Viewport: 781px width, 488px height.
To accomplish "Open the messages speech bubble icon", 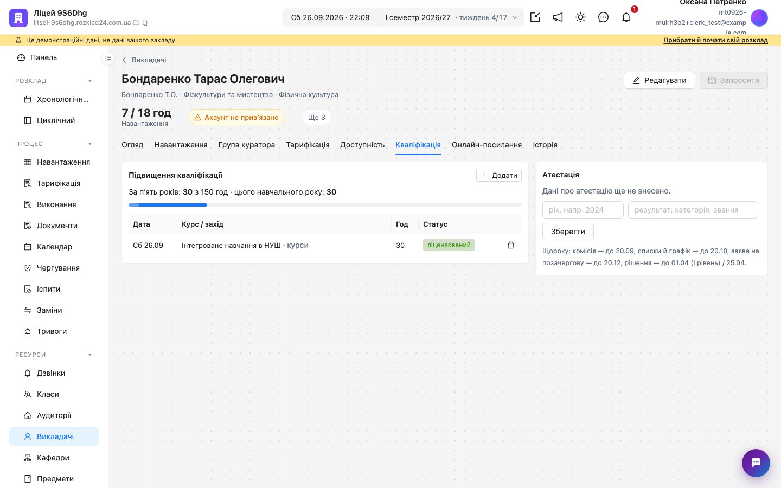I will point(603,17).
